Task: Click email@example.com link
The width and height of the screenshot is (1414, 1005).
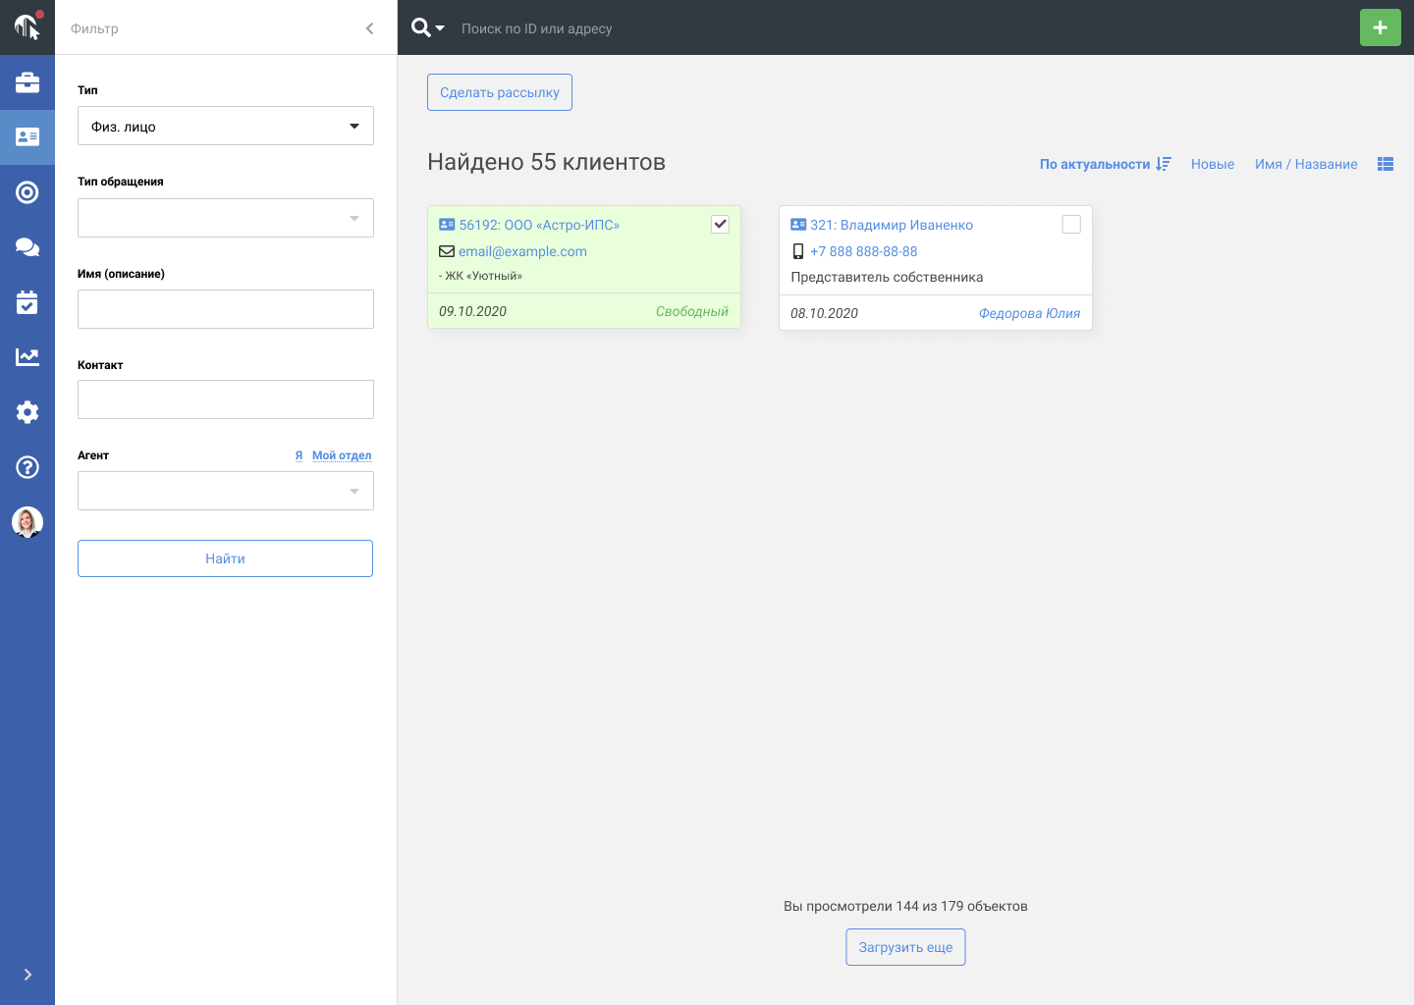Action: (x=522, y=251)
